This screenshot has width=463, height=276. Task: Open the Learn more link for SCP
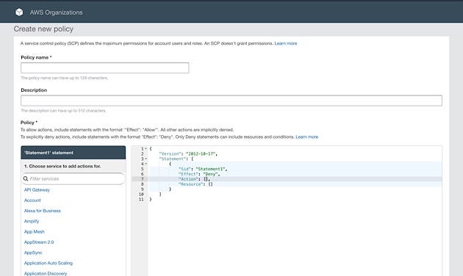point(286,43)
